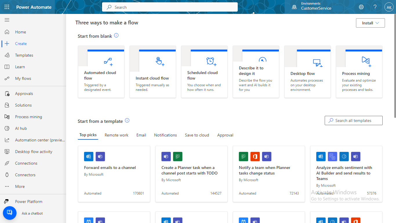Go to My flows in sidebar
Image resolution: width=396 pixels, height=223 pixels.
tap(23, 78)
